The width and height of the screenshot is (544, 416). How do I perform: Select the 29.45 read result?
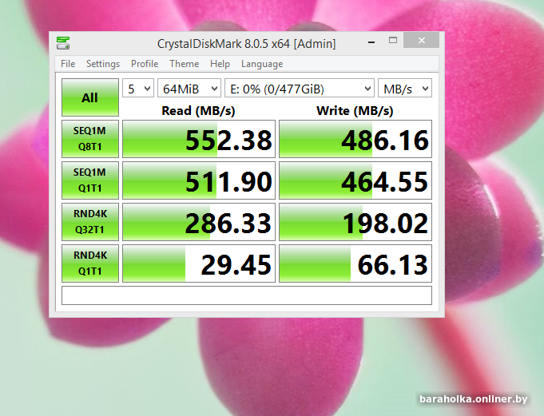click(199, 263)
